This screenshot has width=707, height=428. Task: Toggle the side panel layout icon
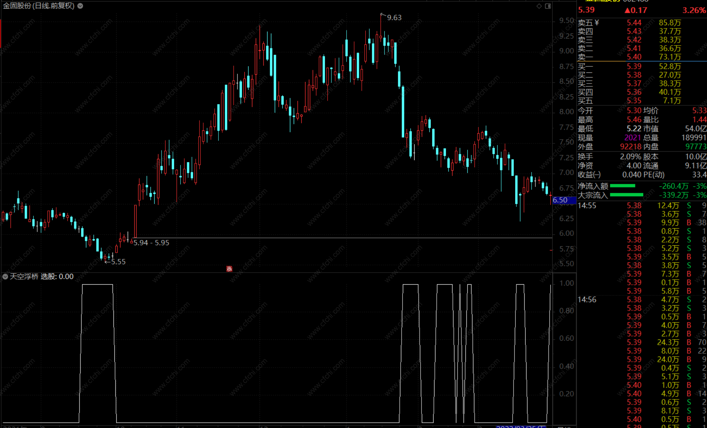(548, 6)
